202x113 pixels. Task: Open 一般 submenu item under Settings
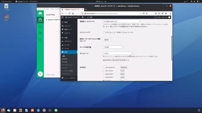pyautogui.click(x=63, y=56)
